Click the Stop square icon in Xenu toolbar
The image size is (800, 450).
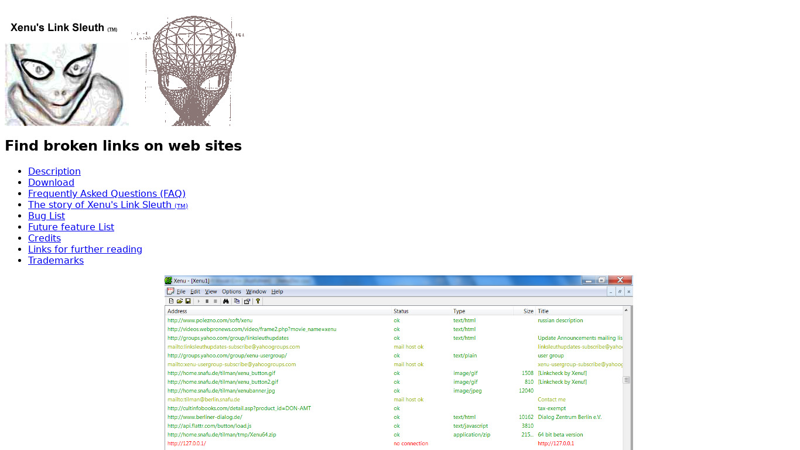click(x=216, y=301)
